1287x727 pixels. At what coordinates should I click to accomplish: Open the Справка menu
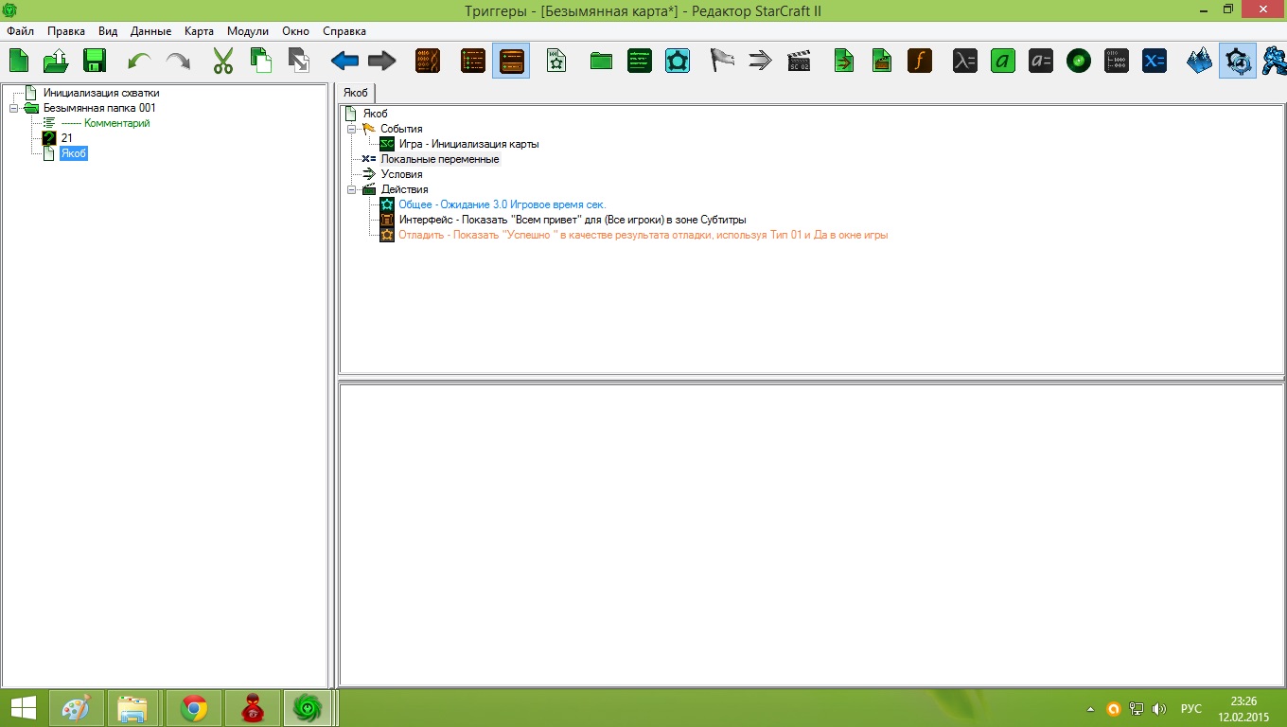tap(344, 31)
